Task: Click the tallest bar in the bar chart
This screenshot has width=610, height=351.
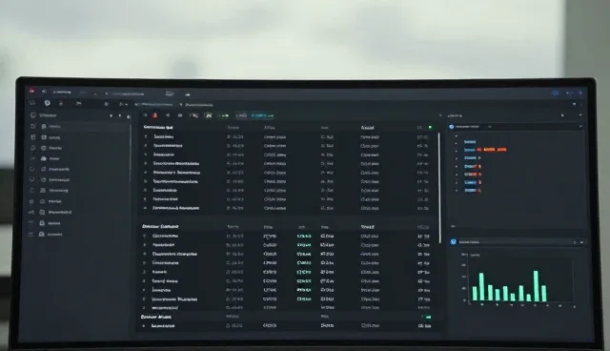Action: click(536, 286)
